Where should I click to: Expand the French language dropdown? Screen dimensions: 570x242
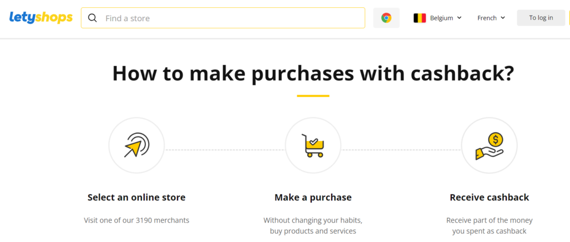tap(491, 18)
